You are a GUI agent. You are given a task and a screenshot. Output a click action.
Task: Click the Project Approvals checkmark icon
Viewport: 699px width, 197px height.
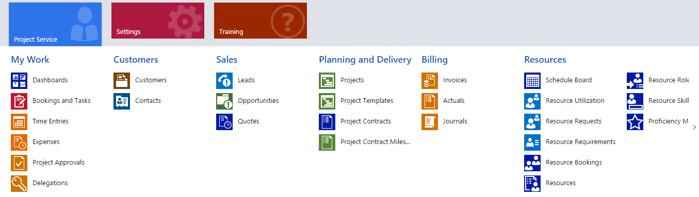pos(19,163)
